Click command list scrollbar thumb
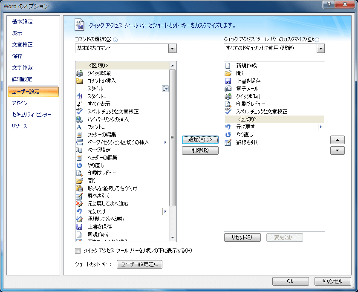The image size is (358, 292). pyautogui.click(x=173, y=138)
